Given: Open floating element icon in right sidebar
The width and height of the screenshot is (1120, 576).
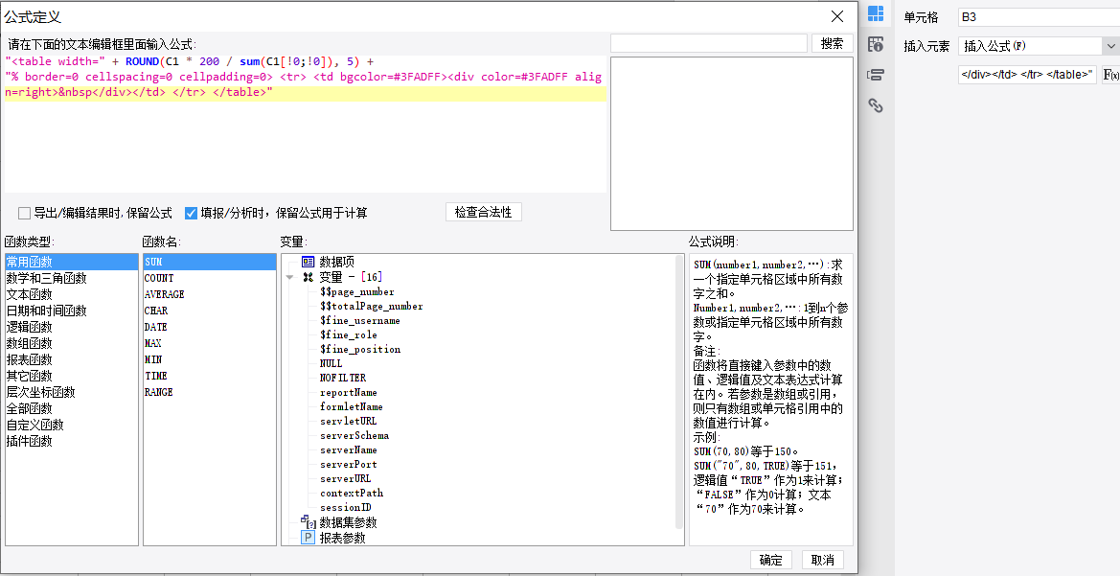Looking at the screenshot, I should coord(876,75).
